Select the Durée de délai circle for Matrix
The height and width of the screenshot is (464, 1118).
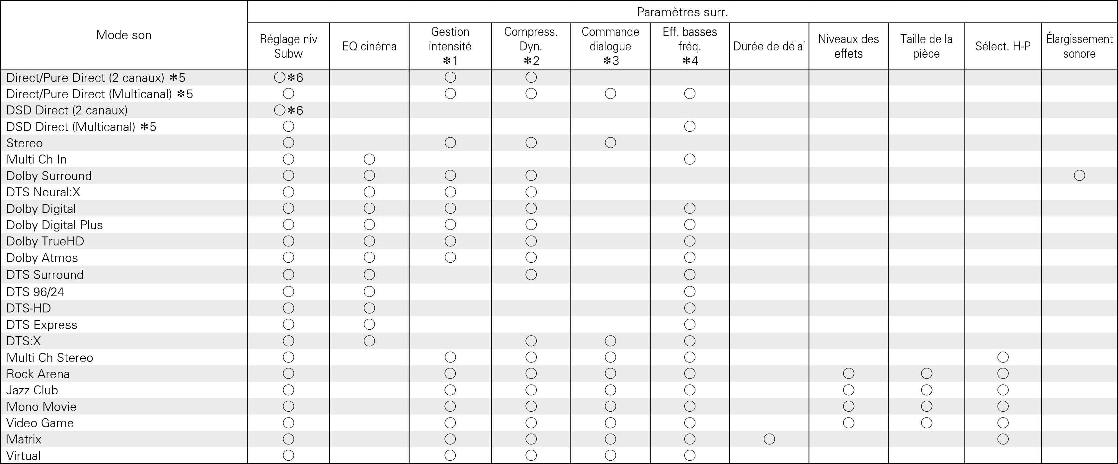point(769,439)
